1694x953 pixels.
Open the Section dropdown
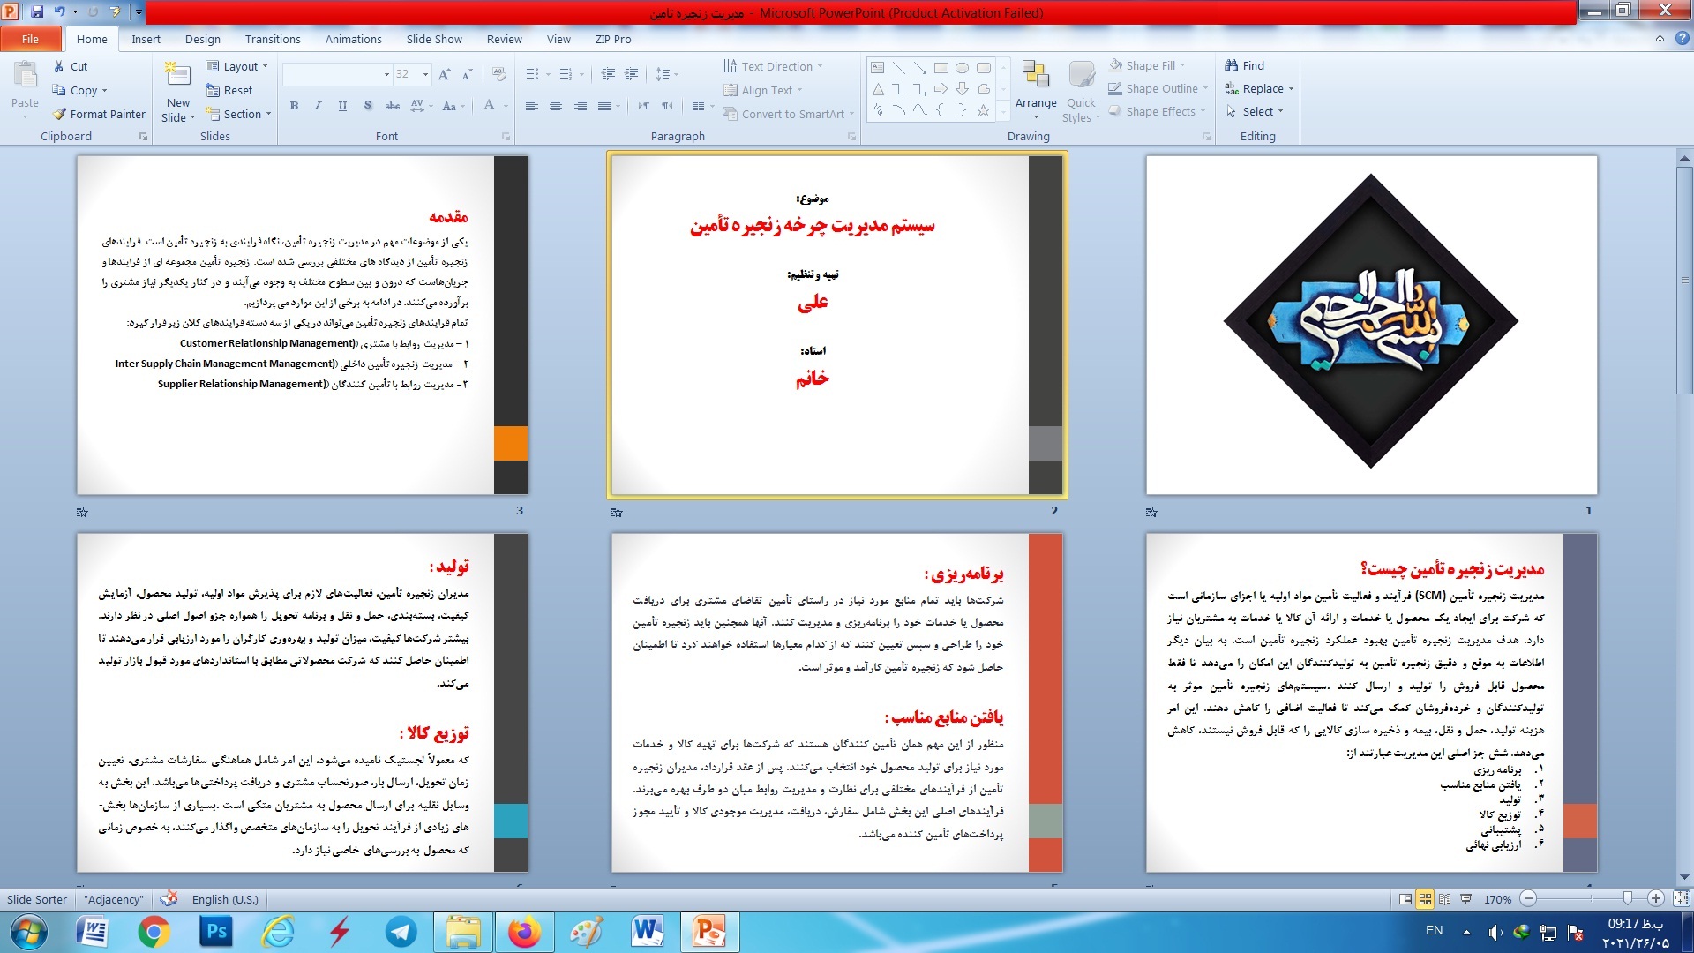click(238, 114)
